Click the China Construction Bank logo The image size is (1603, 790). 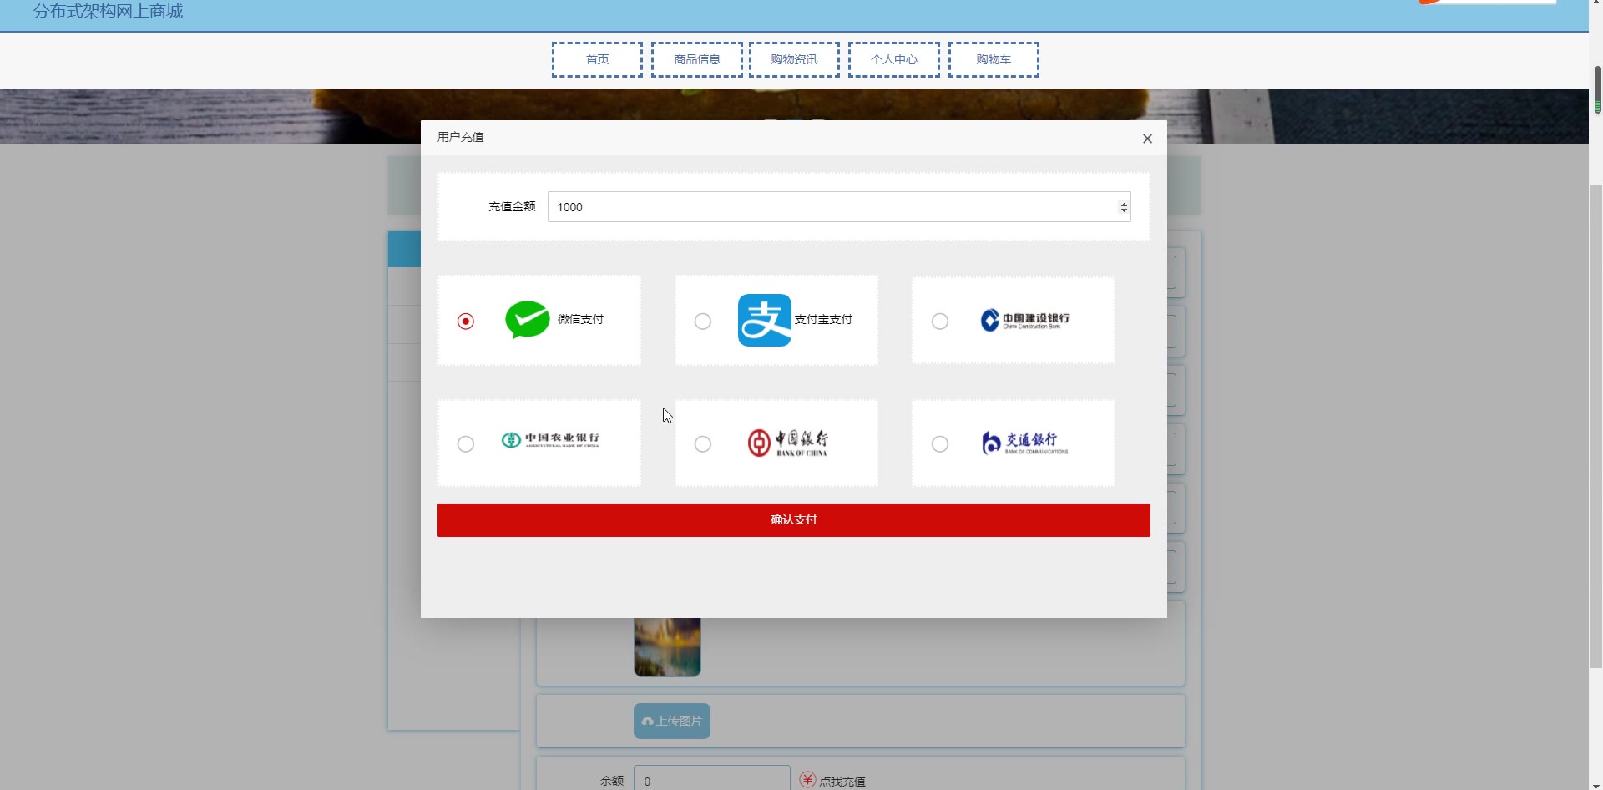point(1024,321)
